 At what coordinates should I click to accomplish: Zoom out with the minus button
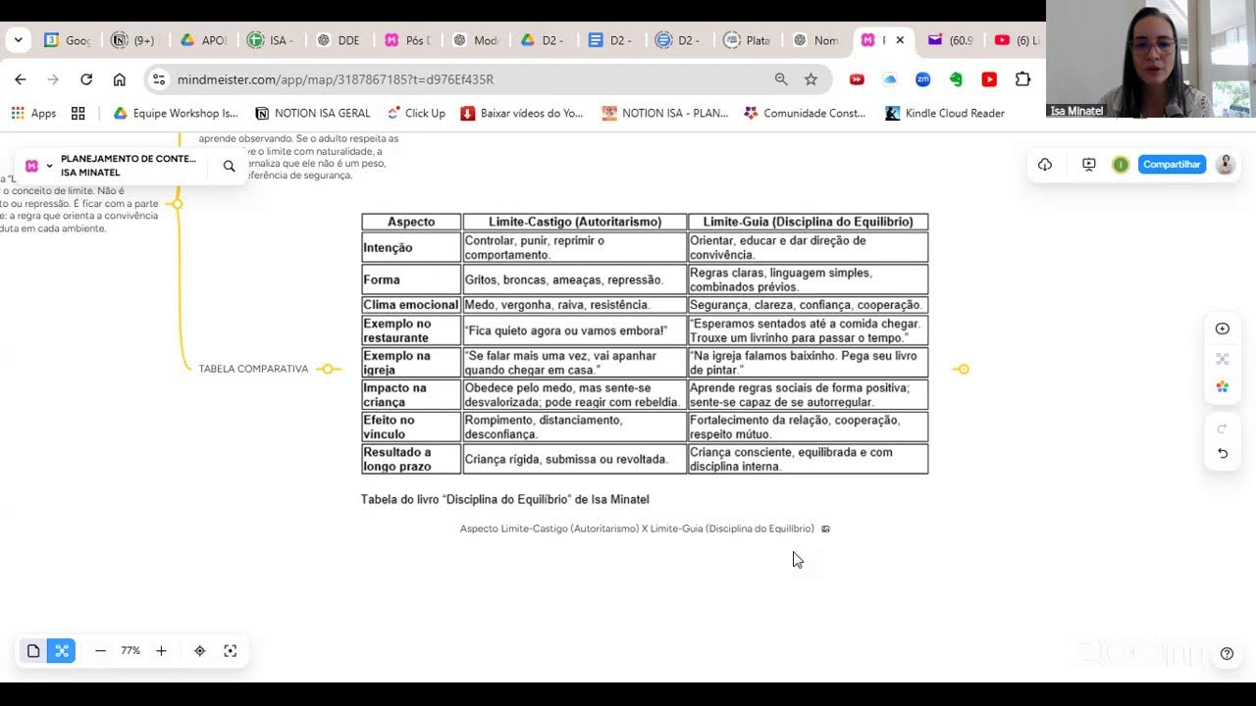(x=100, y=651)
